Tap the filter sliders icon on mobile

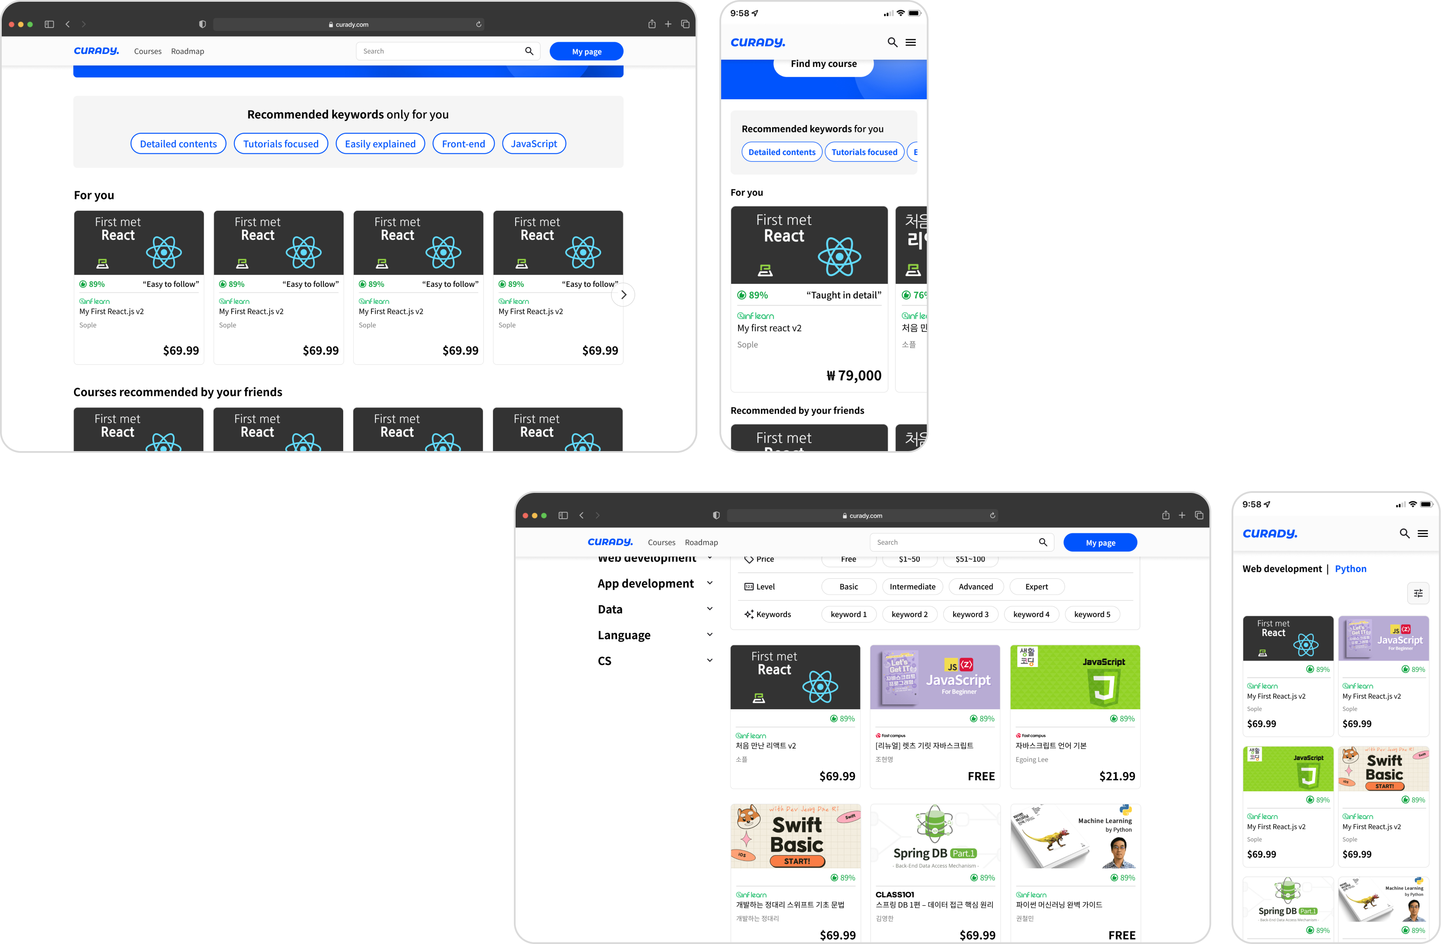click(1417, 593)
